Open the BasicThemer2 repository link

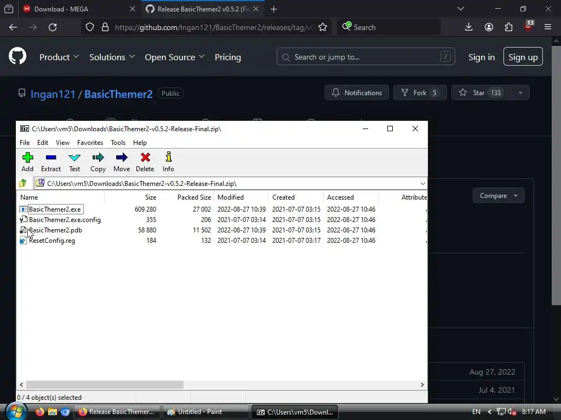118,94
